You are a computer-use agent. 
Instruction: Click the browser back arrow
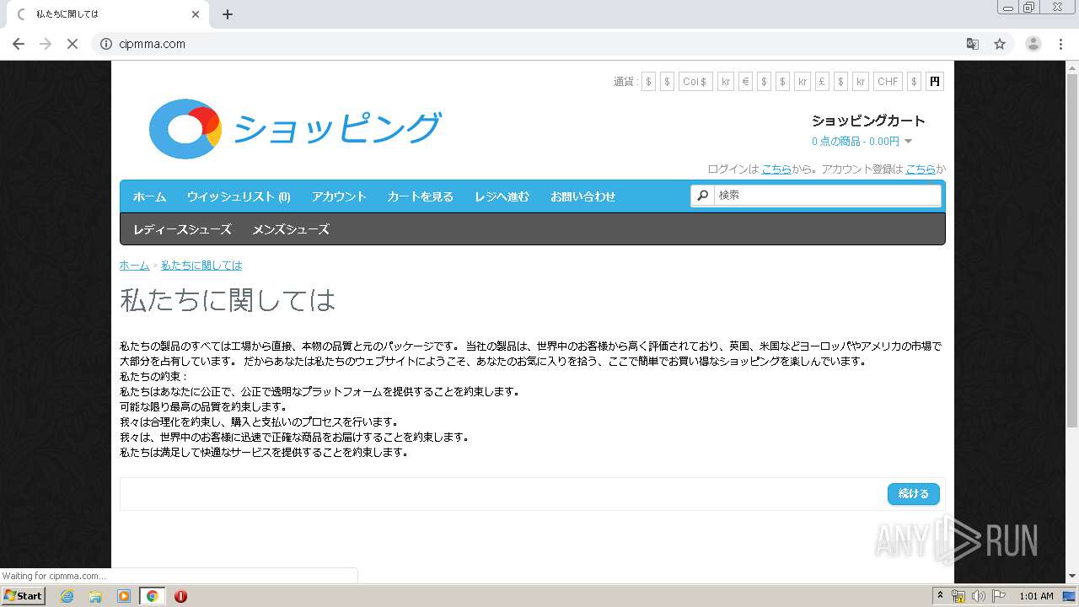tap(19, 44)
